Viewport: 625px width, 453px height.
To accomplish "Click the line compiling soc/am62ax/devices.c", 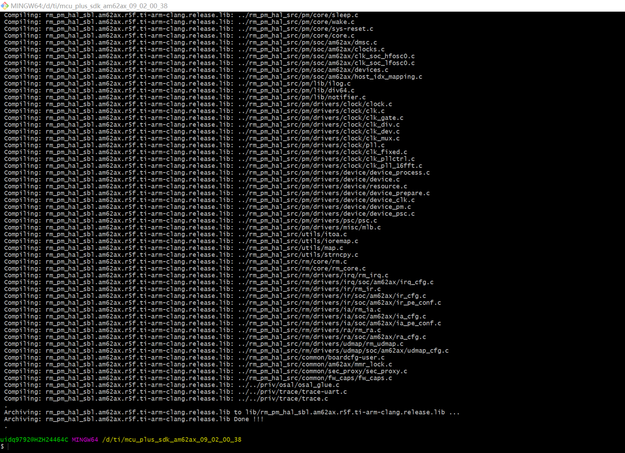I will pos(196,70).
